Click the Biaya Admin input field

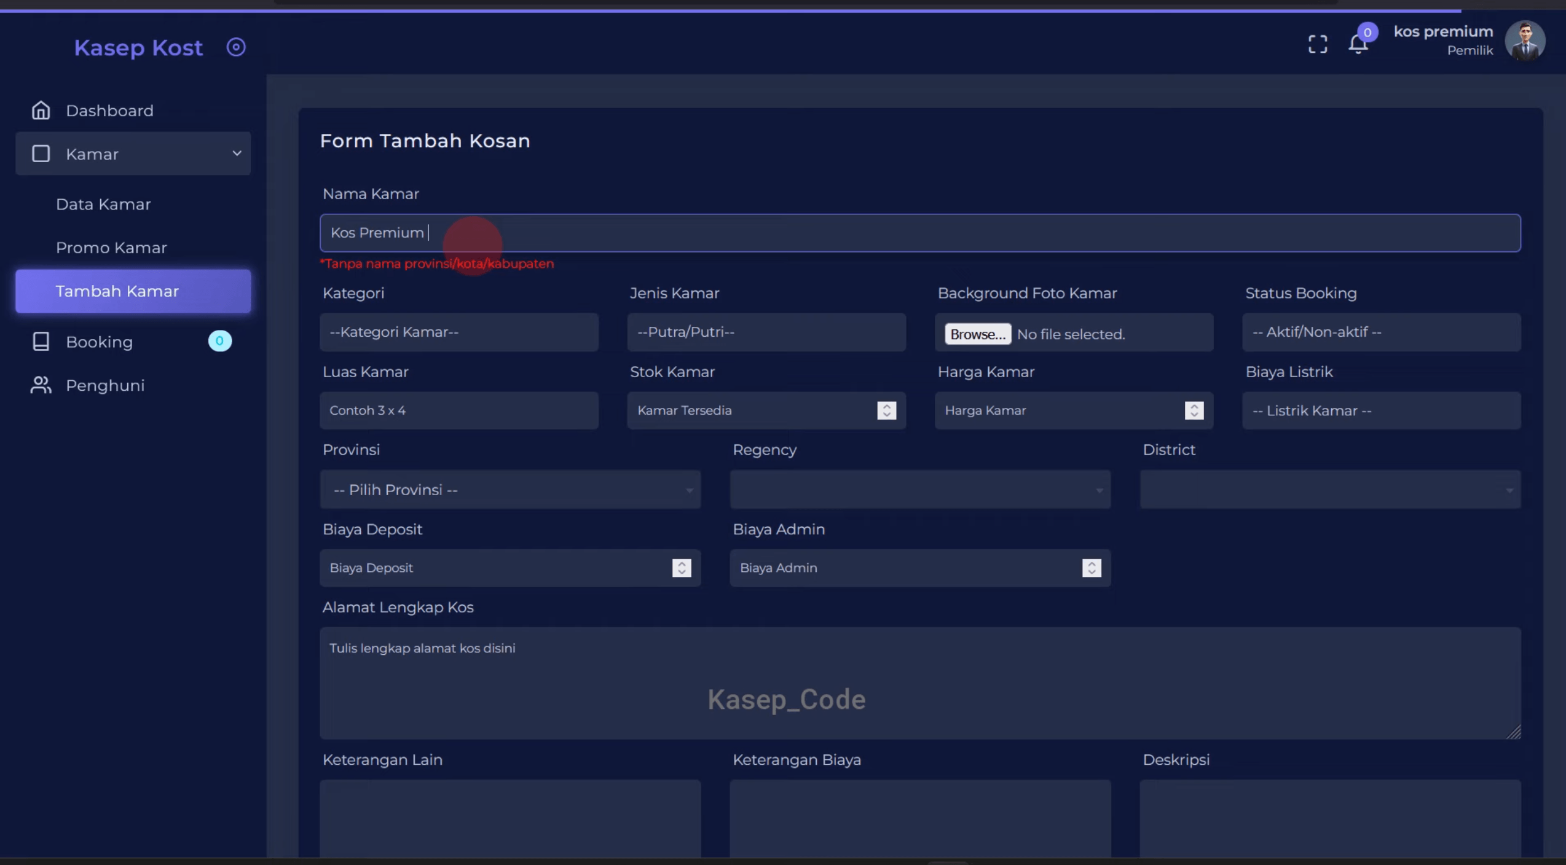(x=920, y=568)
